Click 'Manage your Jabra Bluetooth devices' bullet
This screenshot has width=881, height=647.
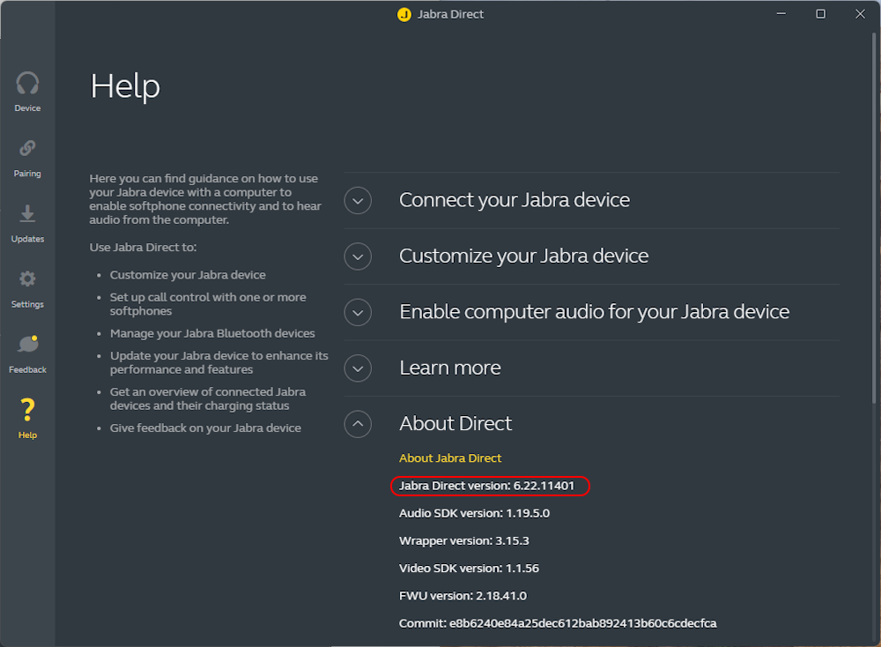pos(212,333)
